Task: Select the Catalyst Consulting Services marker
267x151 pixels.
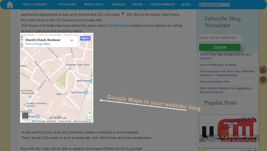Action: click(24, 104)
